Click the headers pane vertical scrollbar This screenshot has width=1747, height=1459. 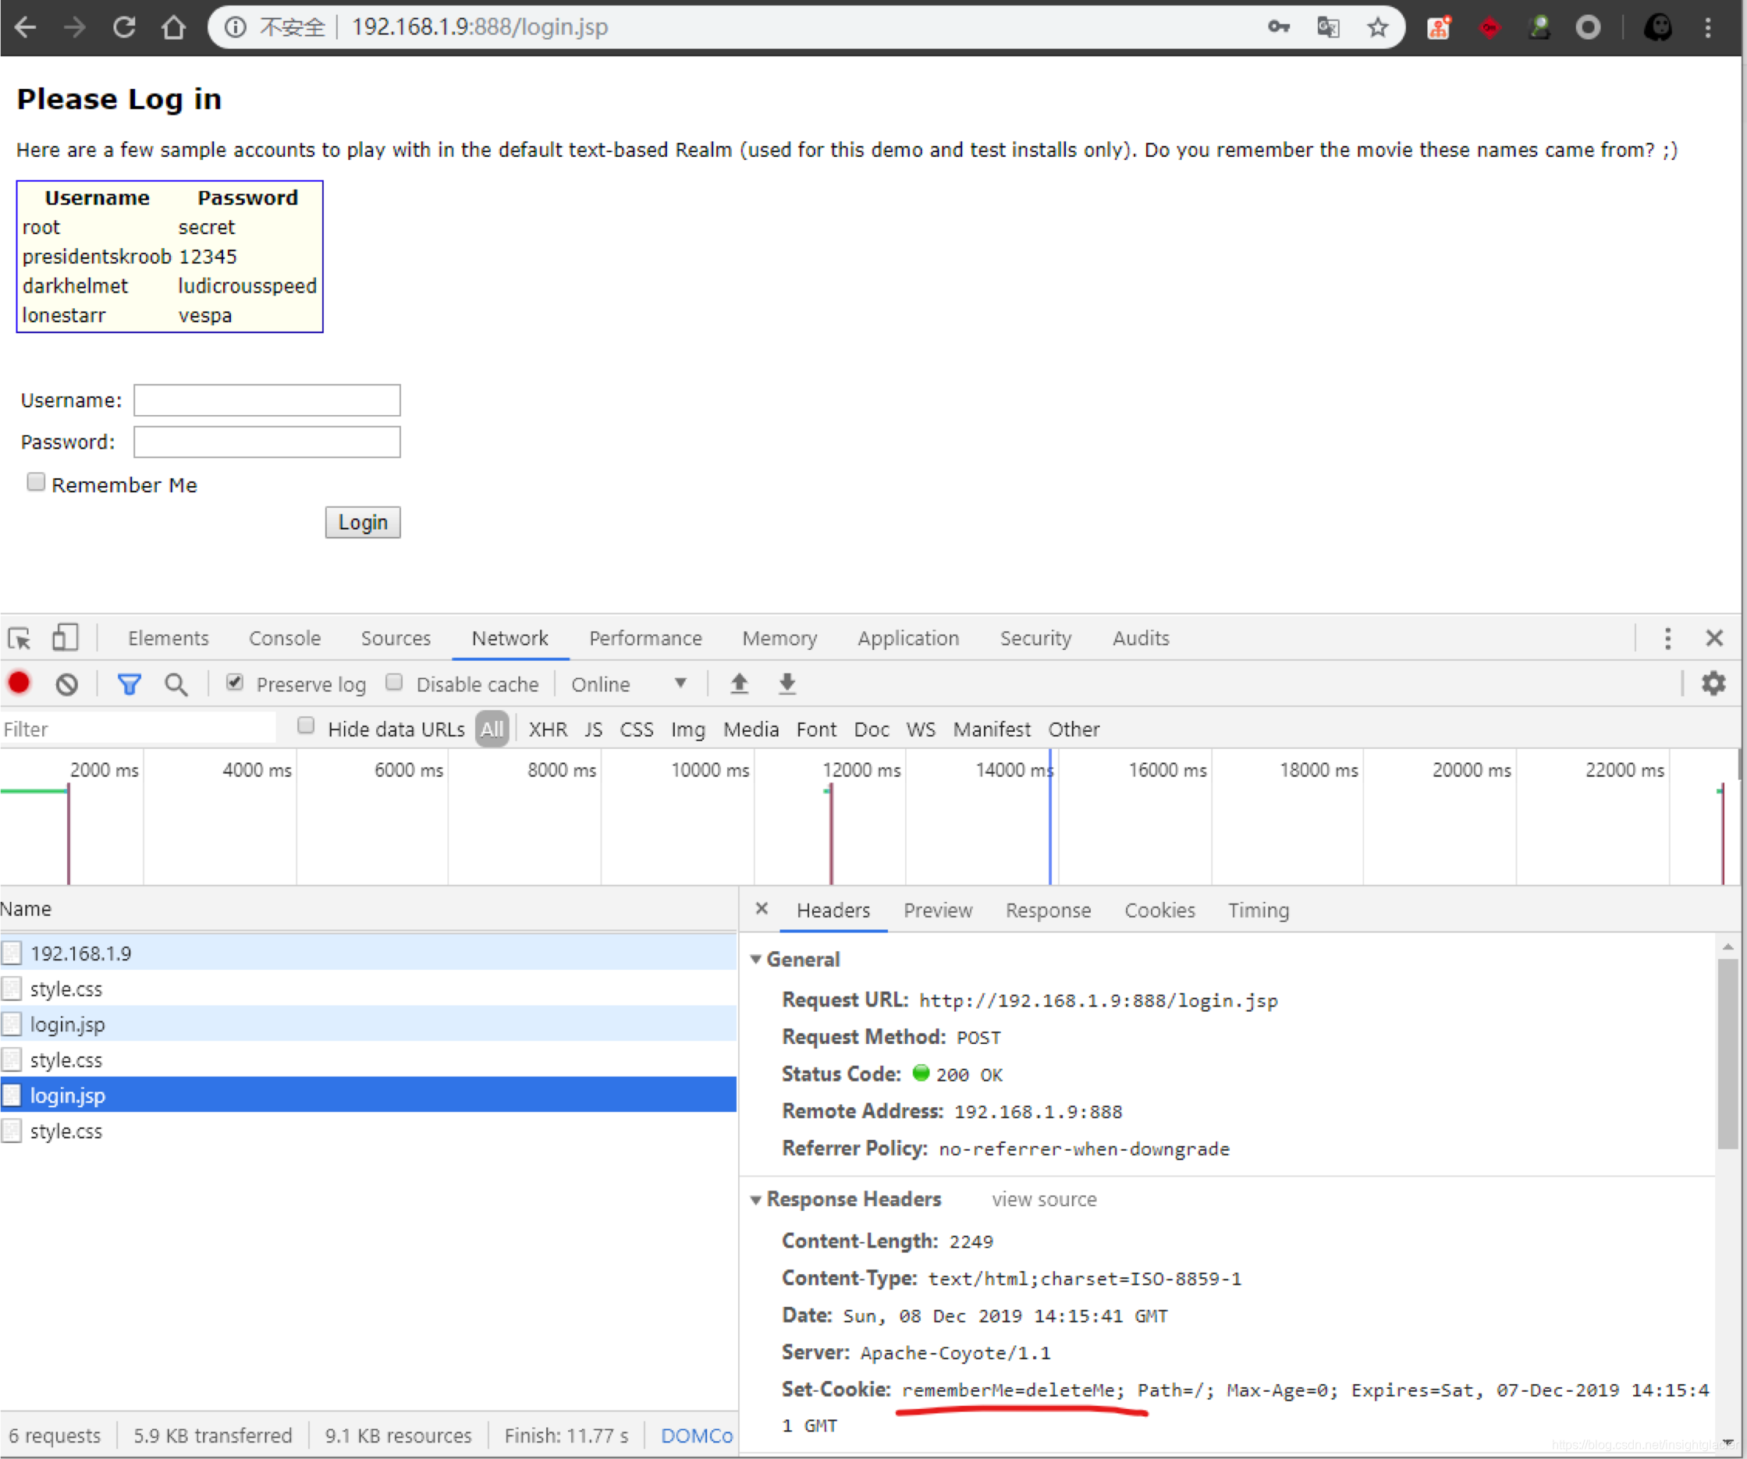coord(1727,1055)
